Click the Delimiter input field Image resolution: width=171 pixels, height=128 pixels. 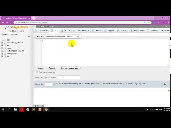pos(49,84)
